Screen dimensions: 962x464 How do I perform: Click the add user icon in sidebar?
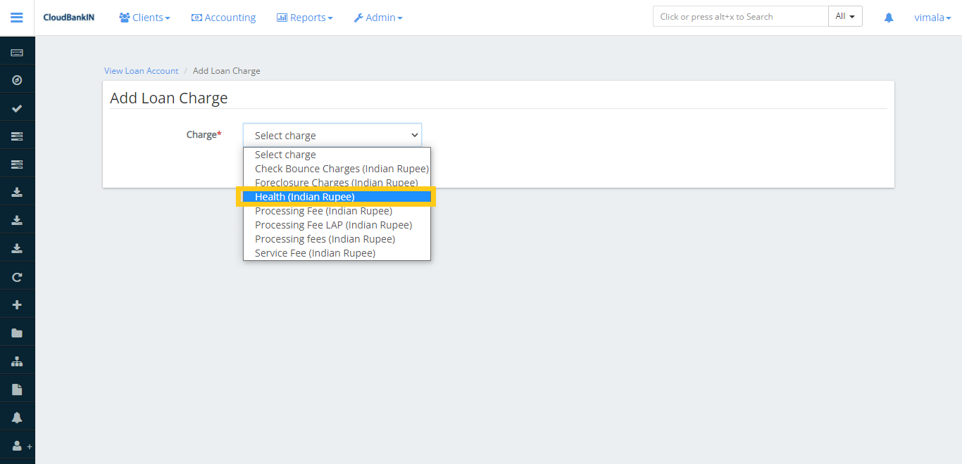click(x=18, y=446)
